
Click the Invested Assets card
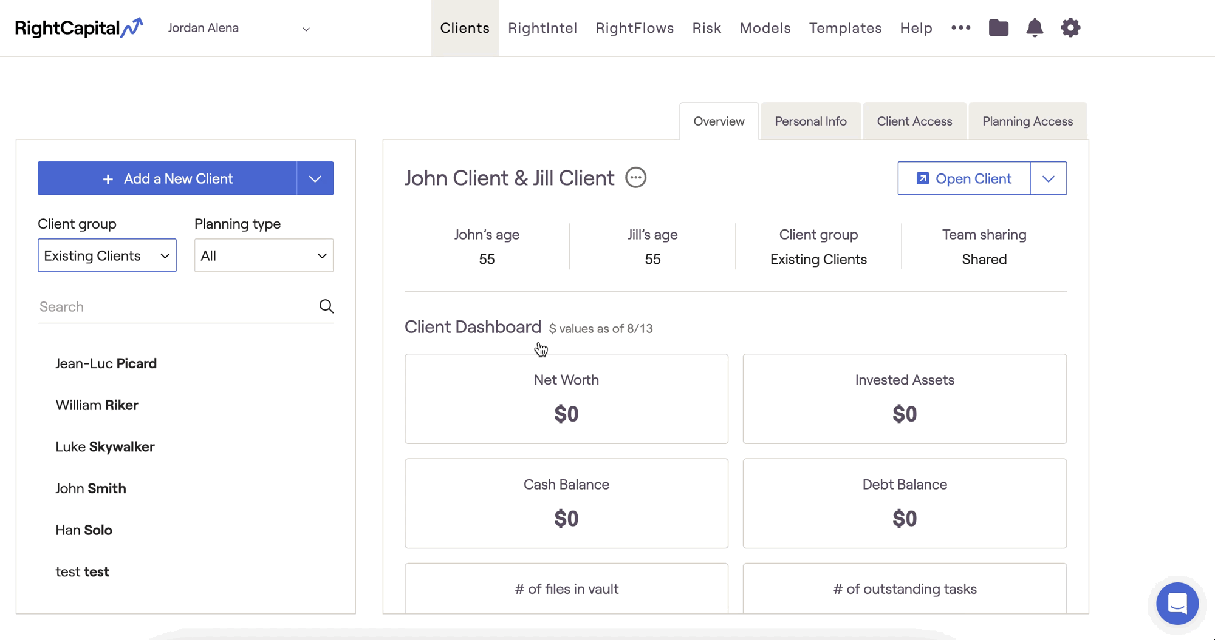coord(905,399)
